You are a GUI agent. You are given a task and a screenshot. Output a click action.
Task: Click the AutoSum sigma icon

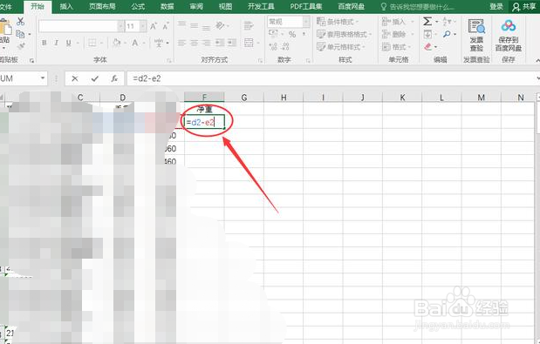[427, 22]
